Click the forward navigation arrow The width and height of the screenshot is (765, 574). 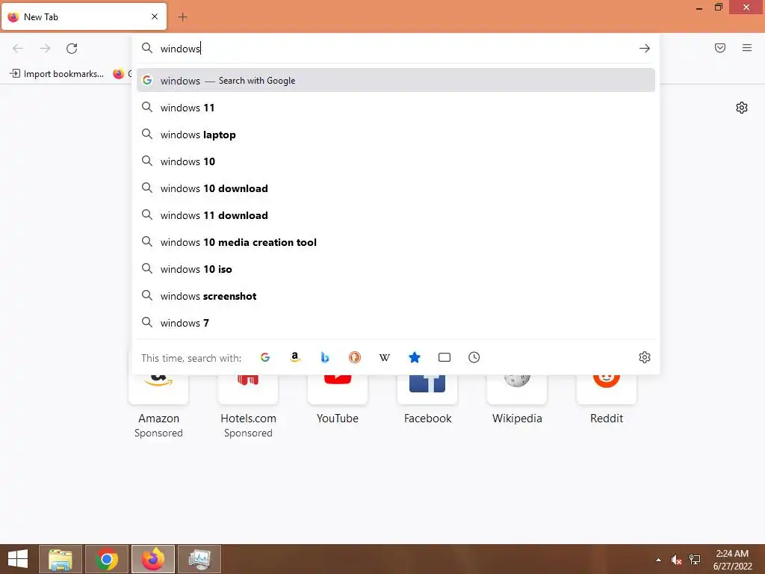(45, 49)
